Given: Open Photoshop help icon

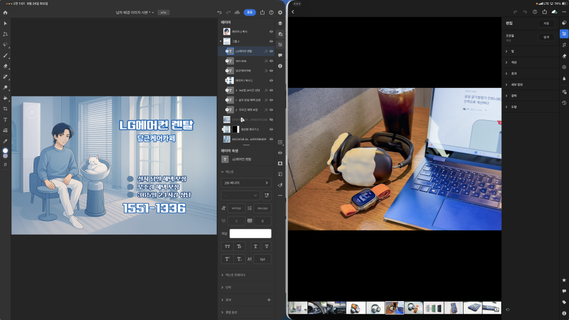Looking at the screenshot, I should pyautogui.click(x=271, y=12).
